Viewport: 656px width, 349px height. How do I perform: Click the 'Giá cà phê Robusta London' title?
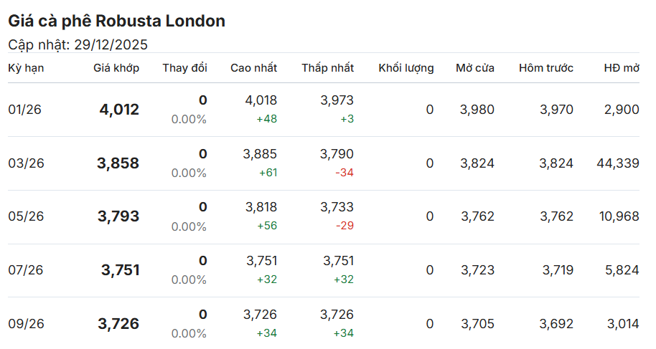(x=116, y=21)
